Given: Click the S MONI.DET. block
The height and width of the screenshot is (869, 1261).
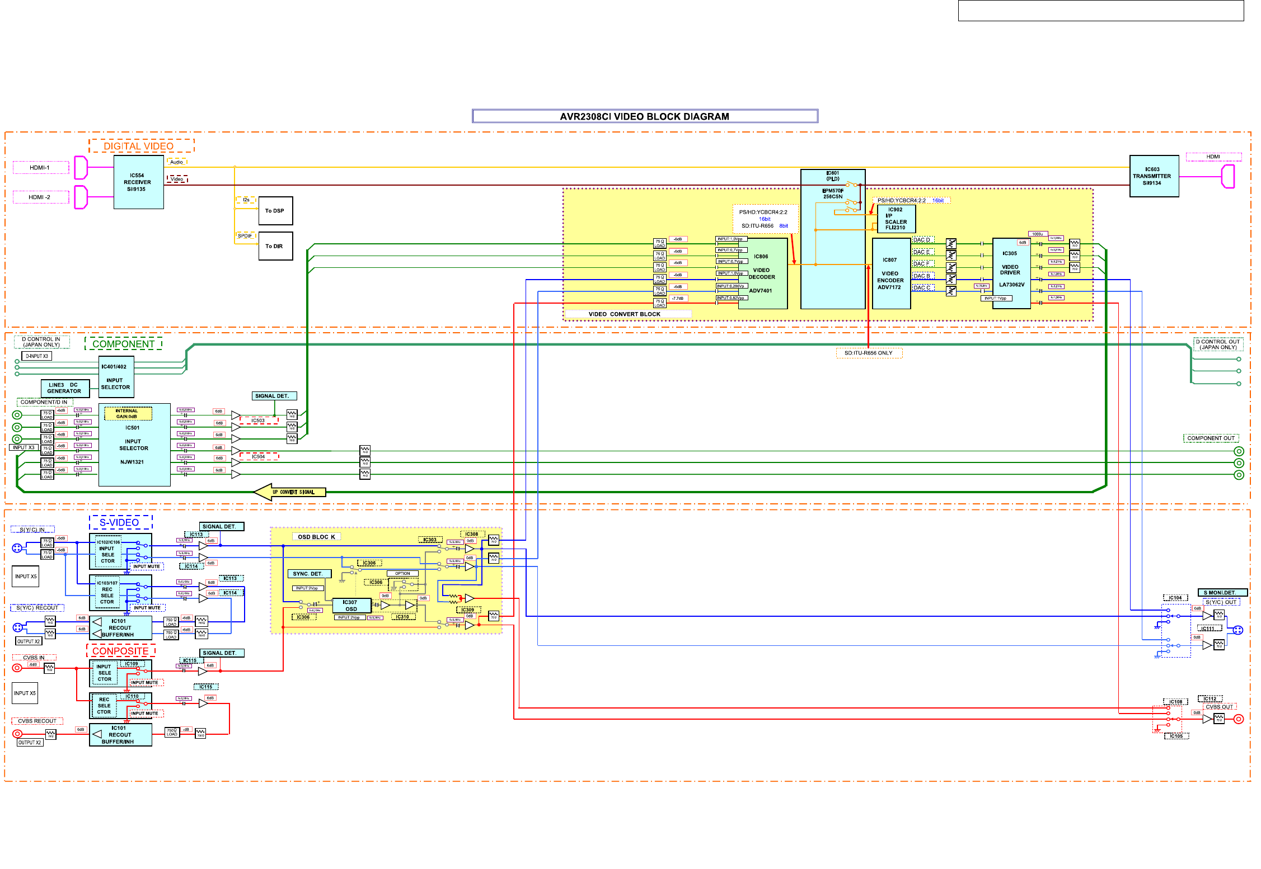Looking at the screenshot, I should coord(1222,593).
